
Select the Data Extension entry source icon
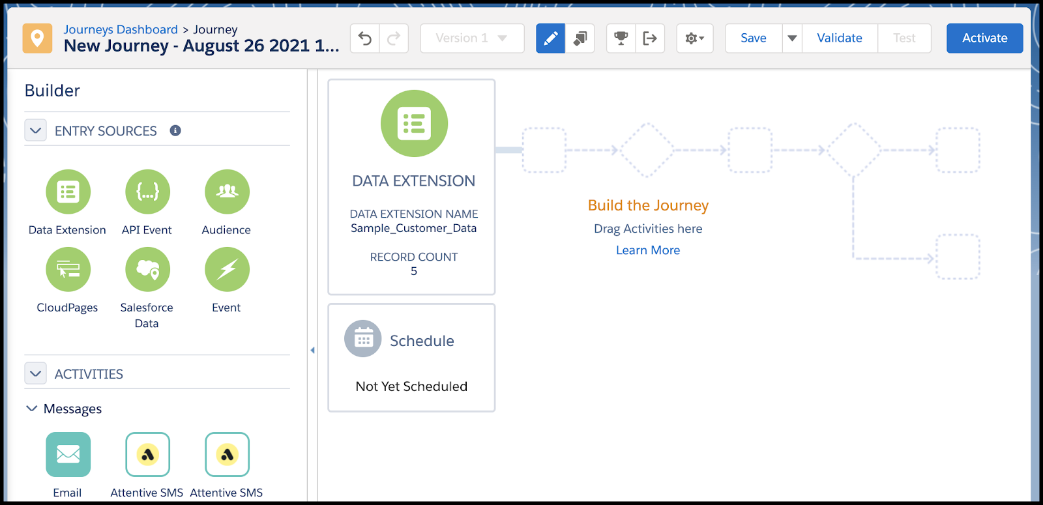pos(68,192)
